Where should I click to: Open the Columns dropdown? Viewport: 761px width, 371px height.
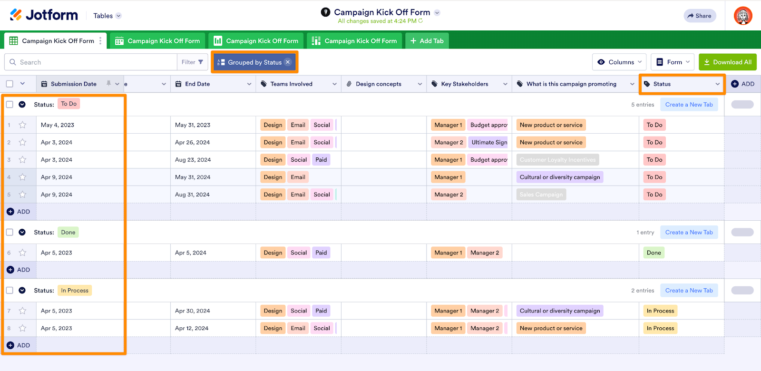pos(620,62)
